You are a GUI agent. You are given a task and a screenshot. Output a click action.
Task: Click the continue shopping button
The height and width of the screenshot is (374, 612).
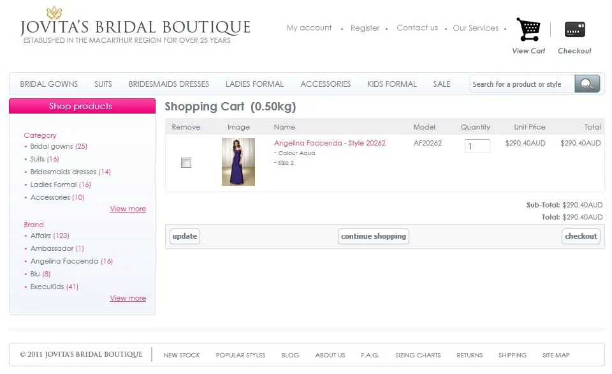pos(374,236)
